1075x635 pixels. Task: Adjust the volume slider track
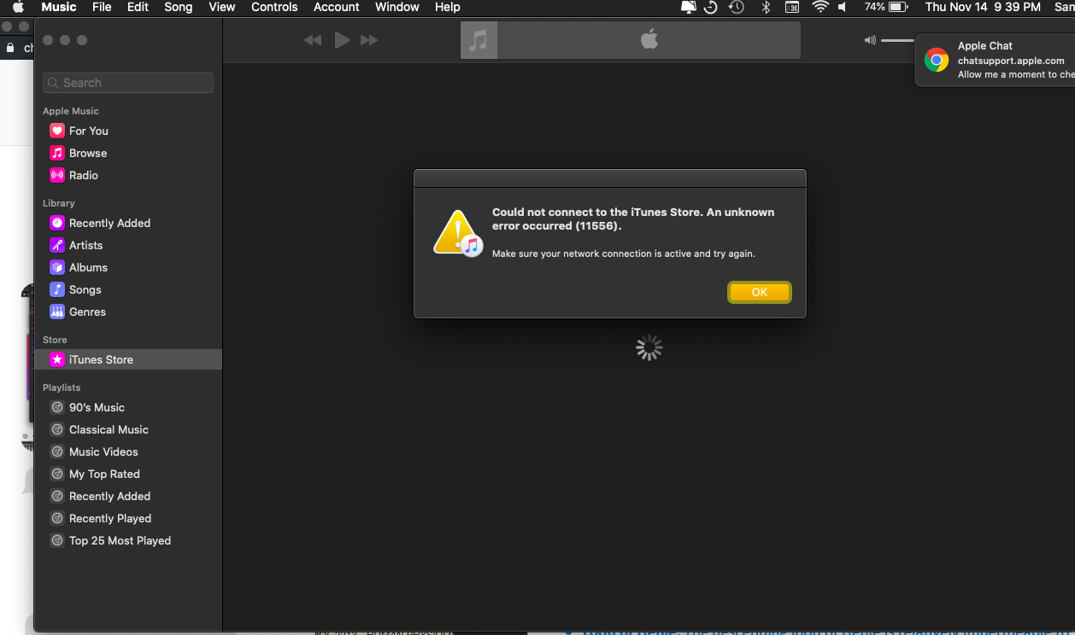pos(897,40)
